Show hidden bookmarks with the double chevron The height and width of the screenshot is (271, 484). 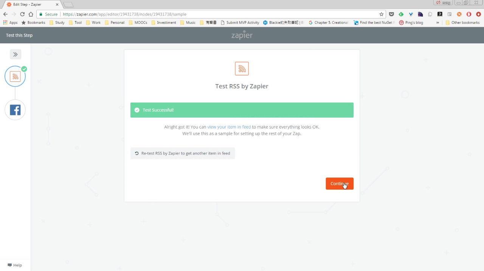tap(437, 23)
